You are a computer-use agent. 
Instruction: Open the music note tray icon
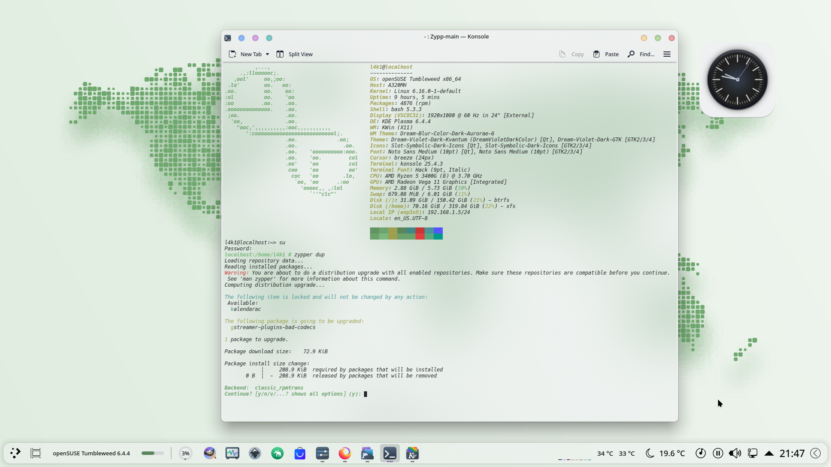pyautogui.click(x=701, y=453)
